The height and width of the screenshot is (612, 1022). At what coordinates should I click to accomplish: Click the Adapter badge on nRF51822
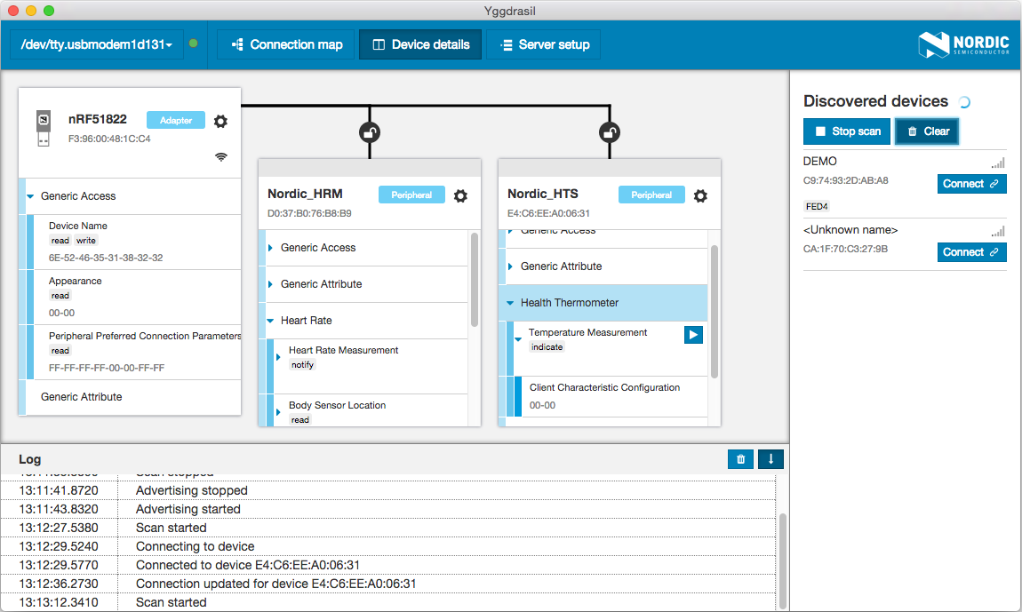coord(176,120)
